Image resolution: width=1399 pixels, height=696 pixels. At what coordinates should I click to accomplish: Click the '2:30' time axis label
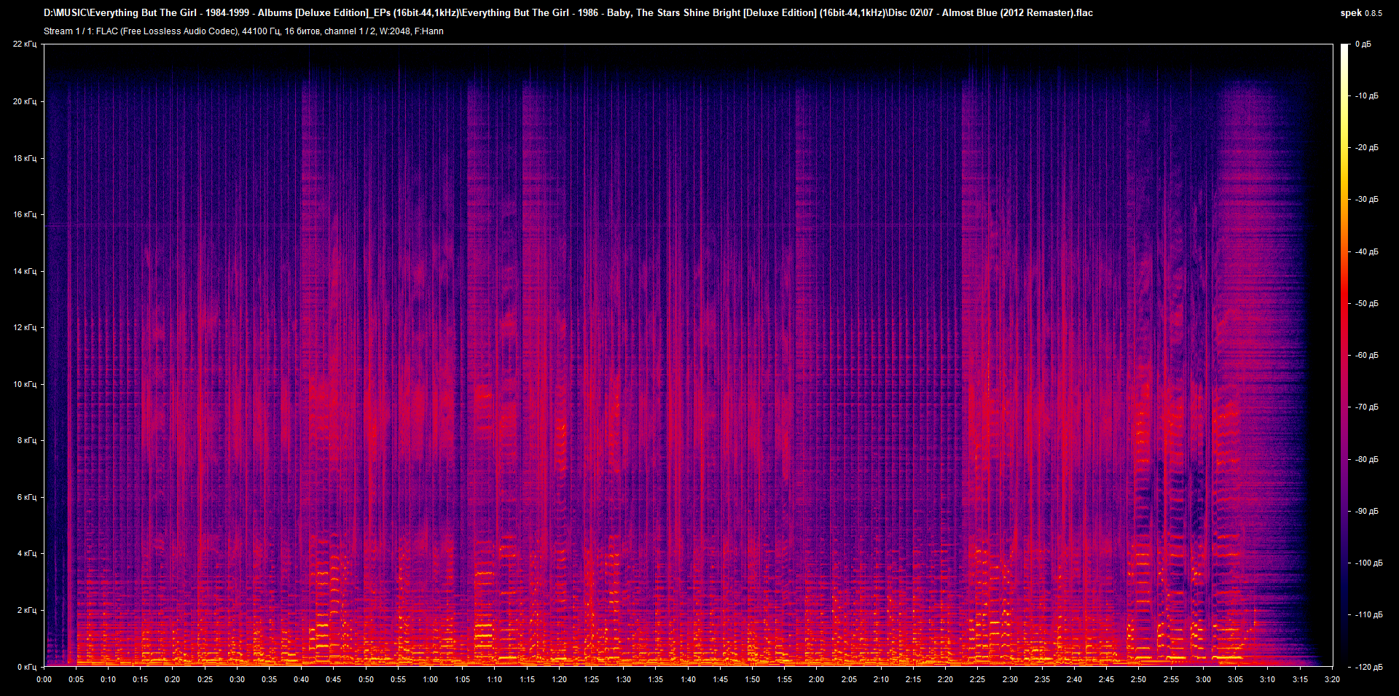1010,679
